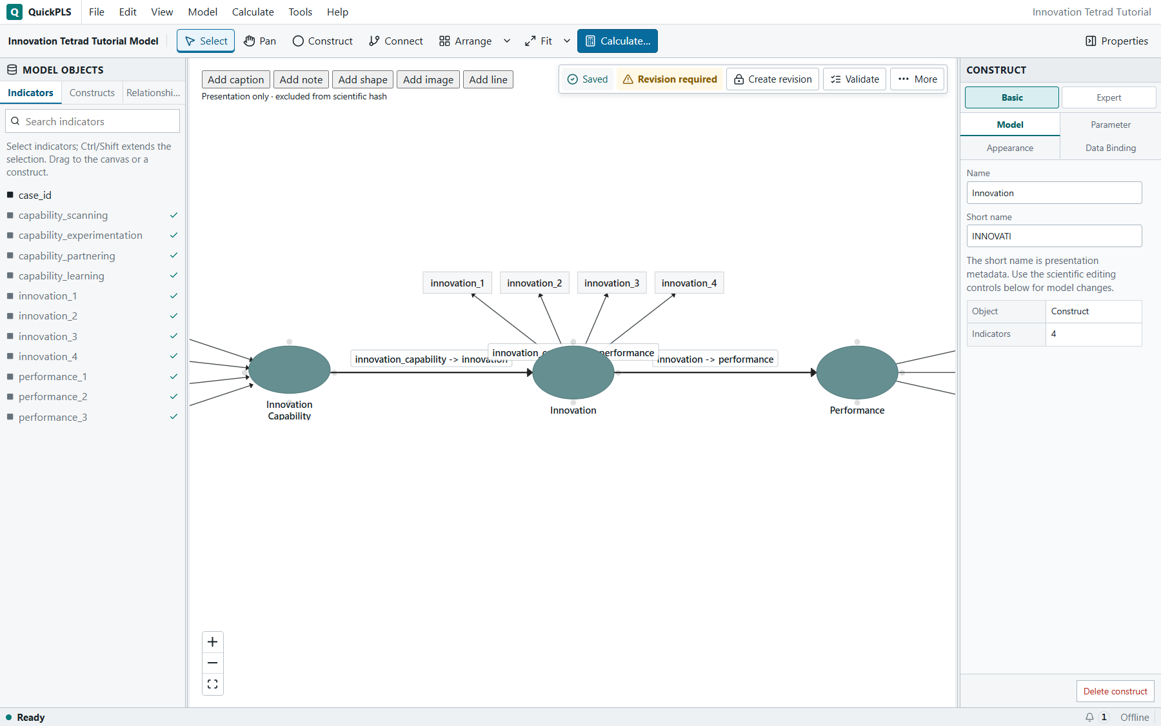Switch to the Relationships tab
This screenshot has height=726, width=1161.
(154, 93)
